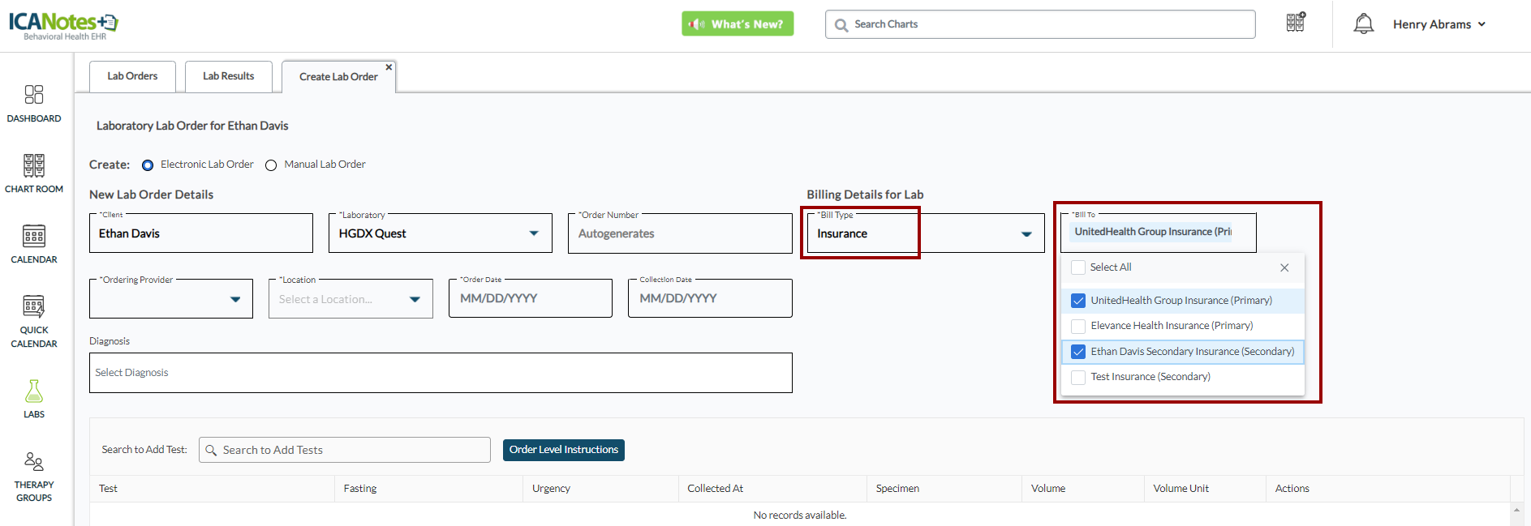Open the Bill Type dropdown
Viewport: 1531px width, 526px height.
[x=1026, y=234]
